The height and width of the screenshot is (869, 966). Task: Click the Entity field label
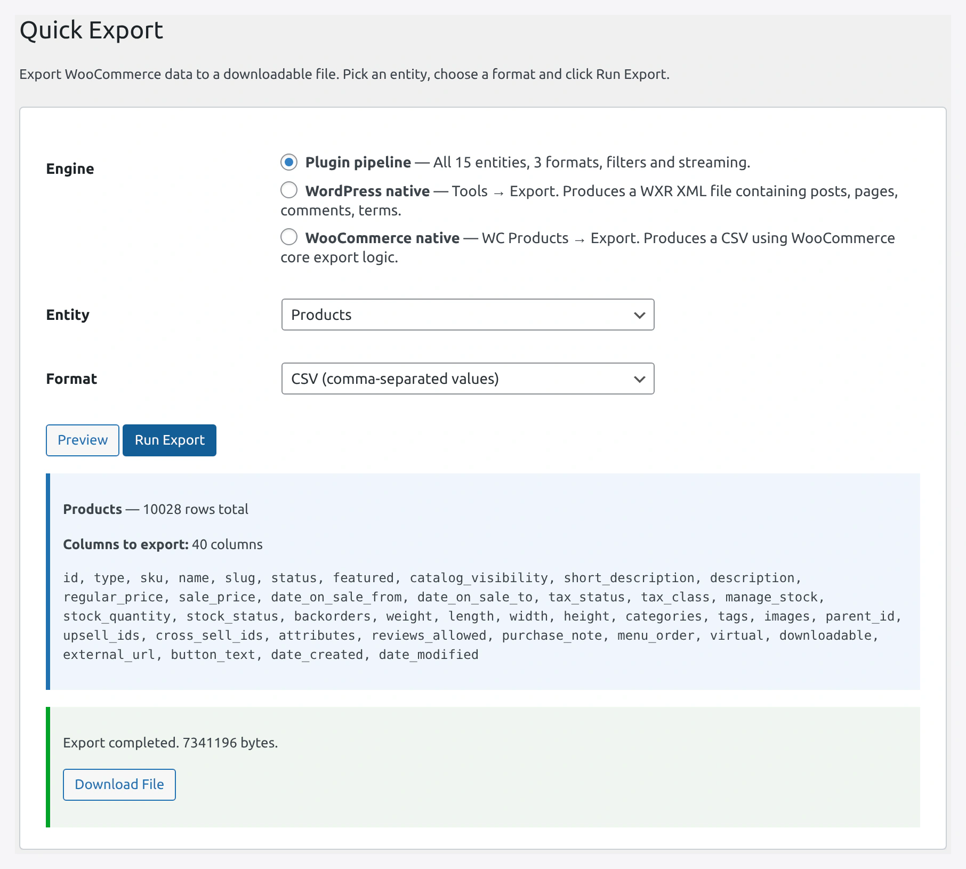point(68,315)
